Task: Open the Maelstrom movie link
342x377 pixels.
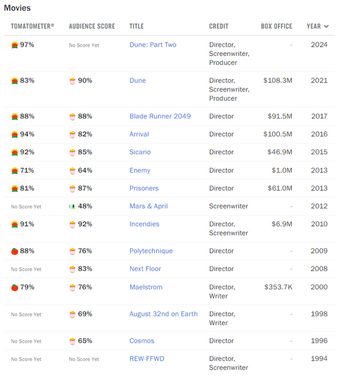Action: (x=146, y=287)
